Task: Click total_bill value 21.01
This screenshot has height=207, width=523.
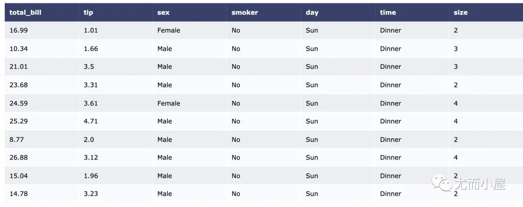Action: coord(19,67)
